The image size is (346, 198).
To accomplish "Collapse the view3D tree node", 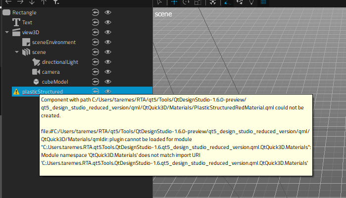I will point(7,32).
